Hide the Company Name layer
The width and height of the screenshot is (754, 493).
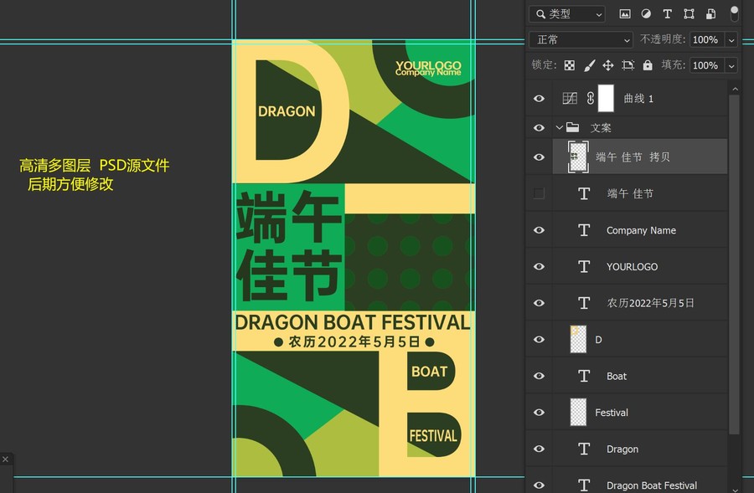coord(539,230)
